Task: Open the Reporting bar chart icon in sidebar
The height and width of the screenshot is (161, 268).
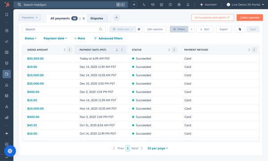Action: pos(7,117)
